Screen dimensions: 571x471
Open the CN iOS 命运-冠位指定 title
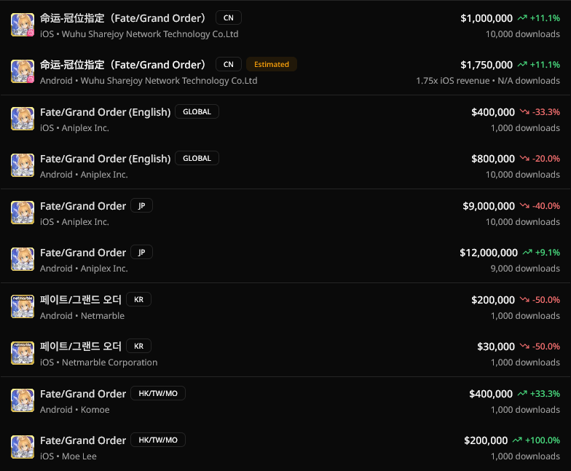click(x=124, y=17)
